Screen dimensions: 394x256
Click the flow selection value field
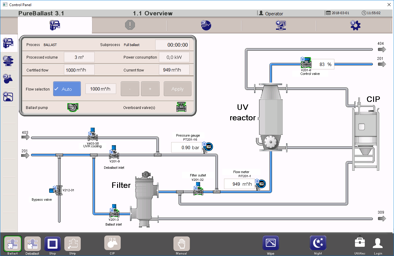click(x=100, y=89)
